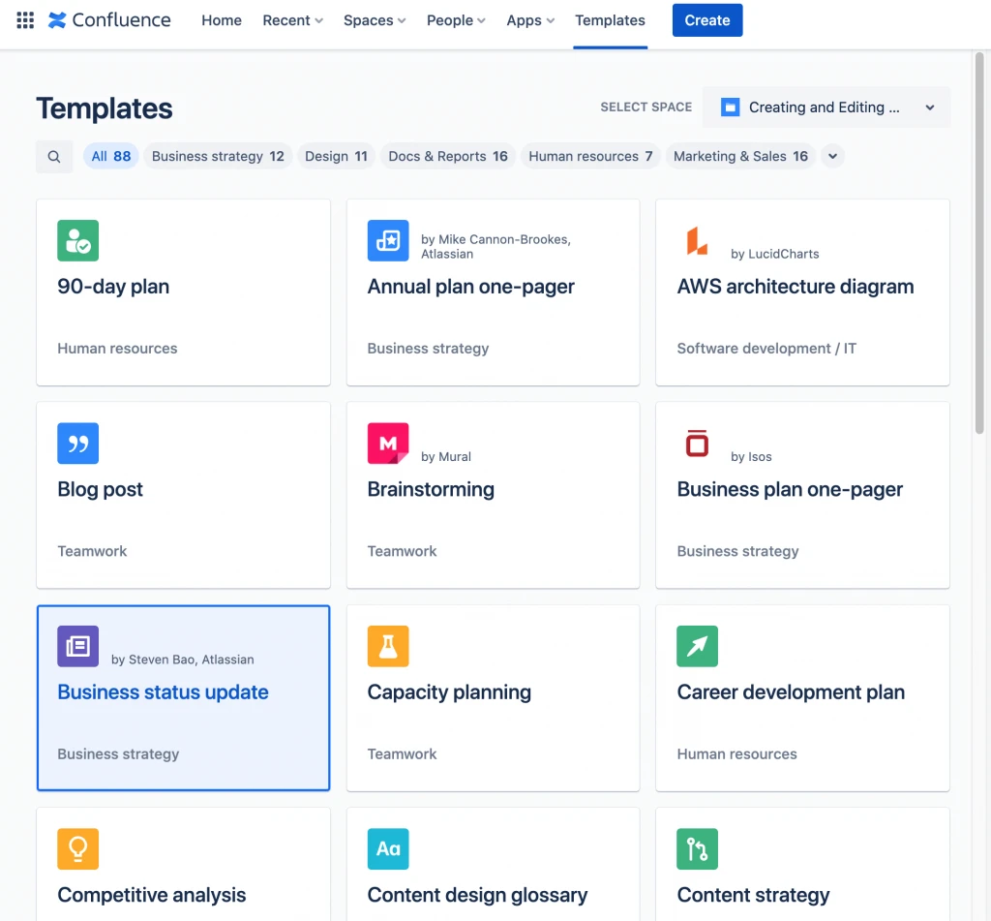Open Annual plan one-pager template title

471,287
